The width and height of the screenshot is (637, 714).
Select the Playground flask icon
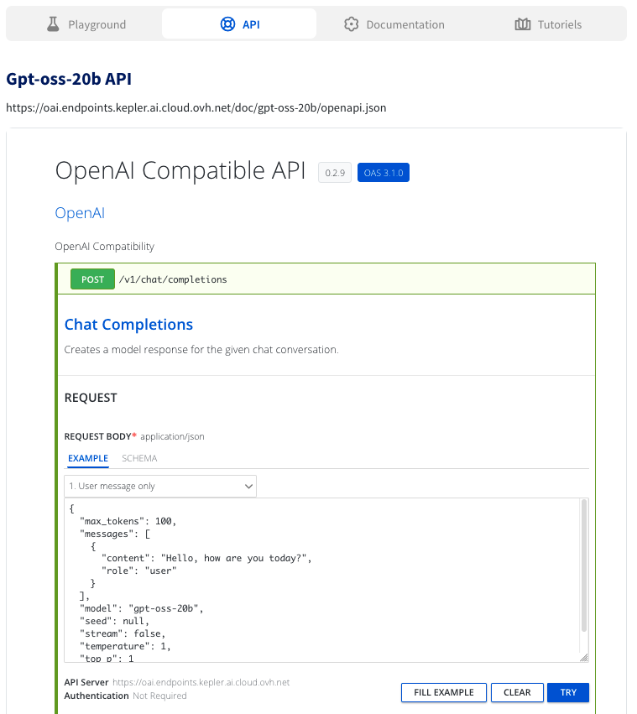[x=53, y=23]
